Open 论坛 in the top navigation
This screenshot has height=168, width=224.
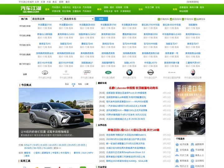click(x=157, y=7)
